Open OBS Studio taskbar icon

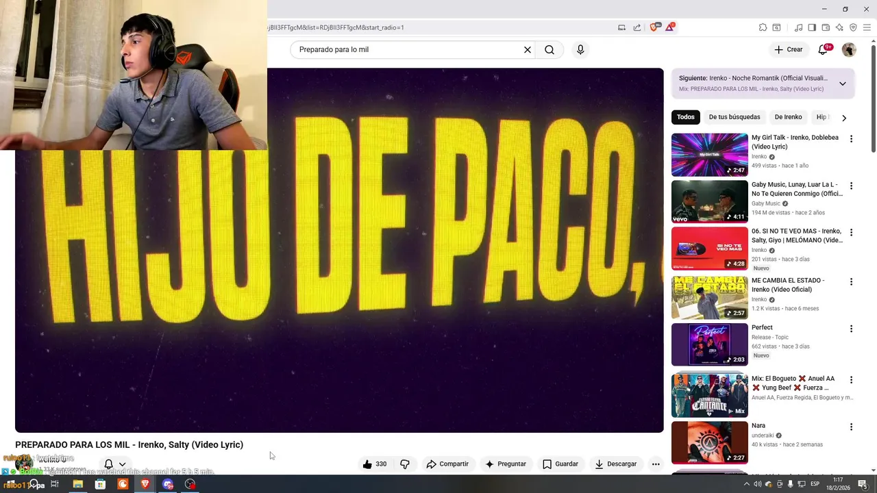coord(190,484)
